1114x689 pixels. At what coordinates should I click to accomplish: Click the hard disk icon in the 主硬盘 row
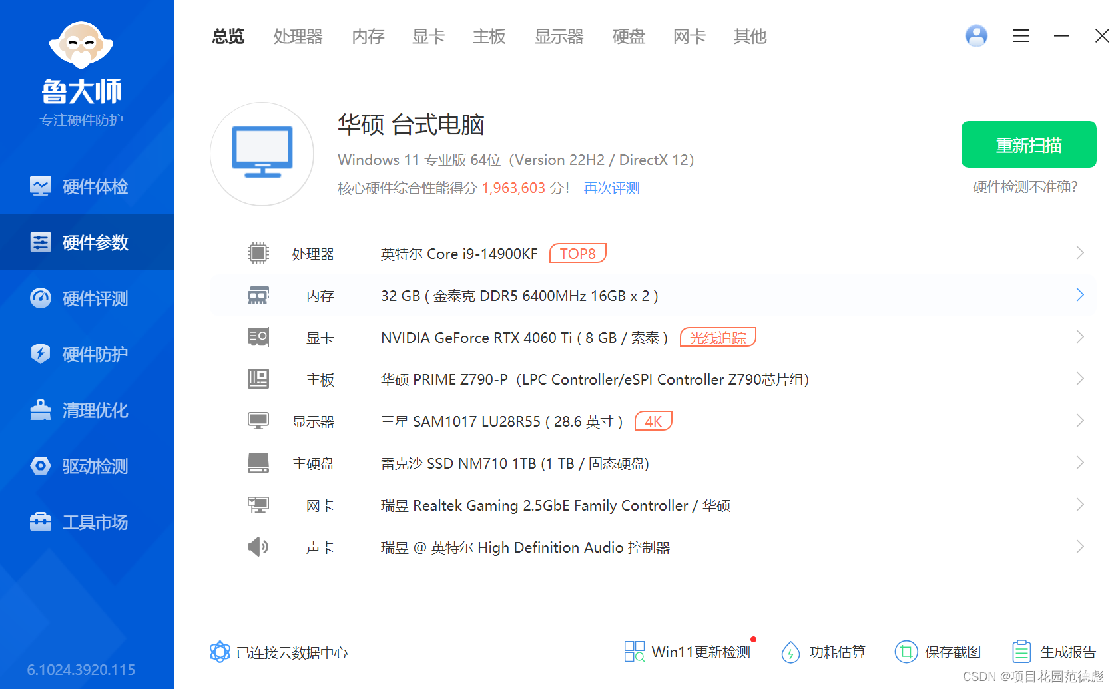coord(258,463)
